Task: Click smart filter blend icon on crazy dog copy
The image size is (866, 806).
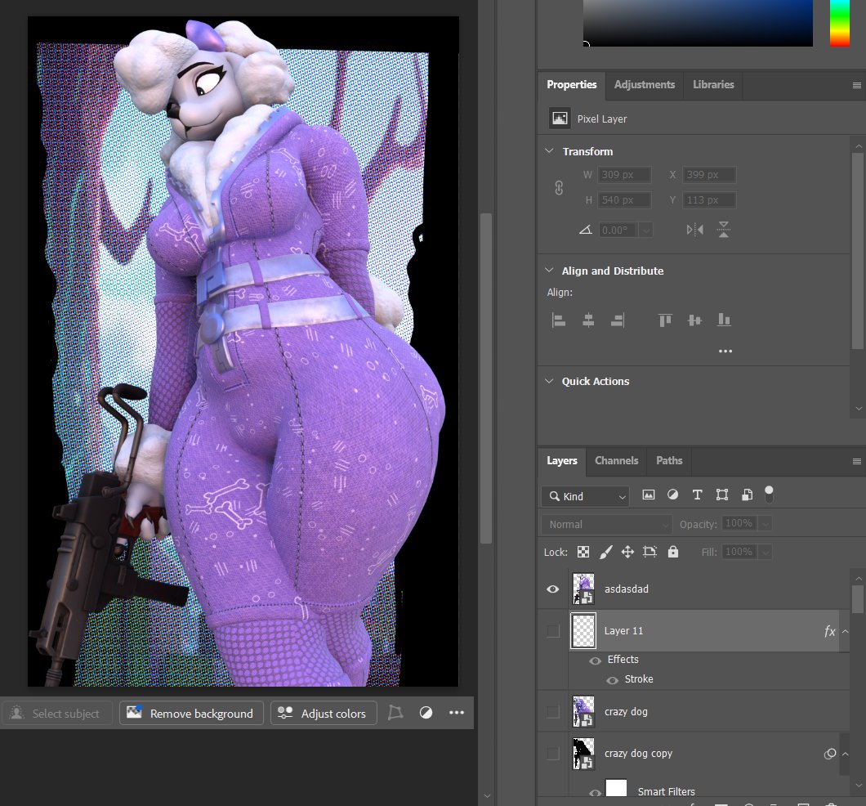Action: pos(829,754)
